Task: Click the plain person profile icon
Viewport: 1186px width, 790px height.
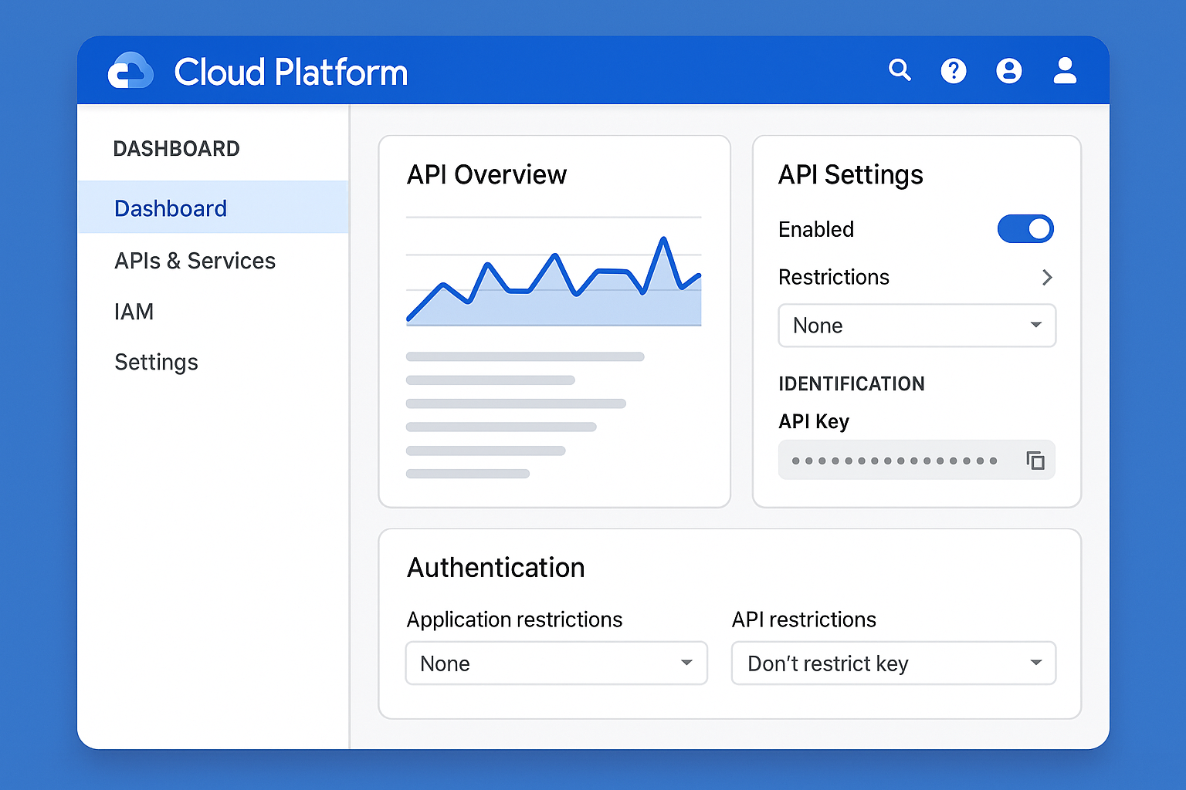Action: point(1065,70)
